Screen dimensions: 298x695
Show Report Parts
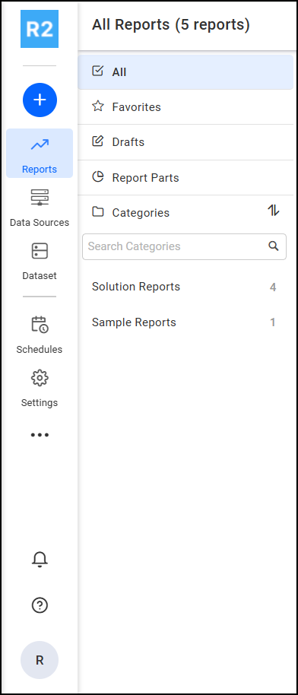(185, 178)
